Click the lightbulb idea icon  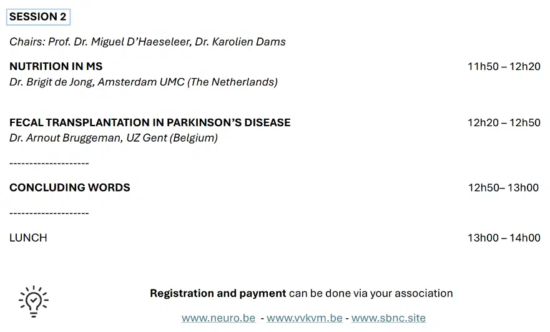[x=33, y=301]
